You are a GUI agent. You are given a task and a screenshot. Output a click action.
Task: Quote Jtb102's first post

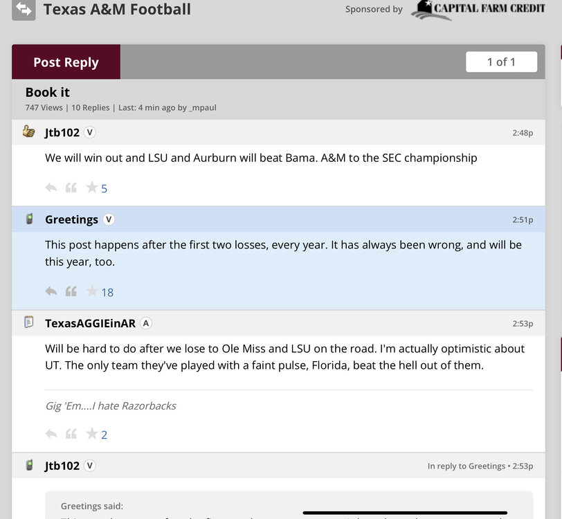[71, 188]
